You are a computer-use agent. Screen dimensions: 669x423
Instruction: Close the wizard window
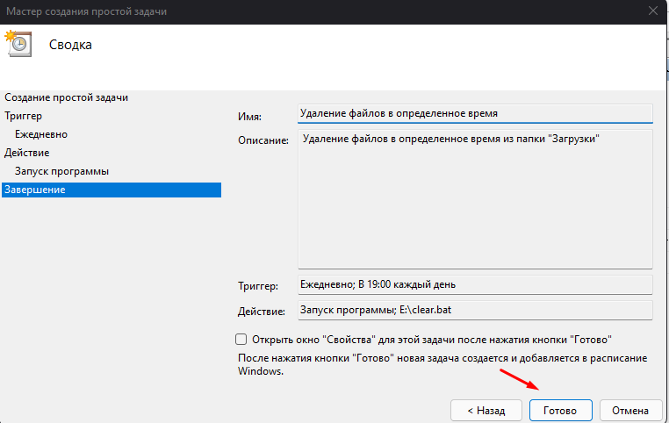(x=653, y=11)
